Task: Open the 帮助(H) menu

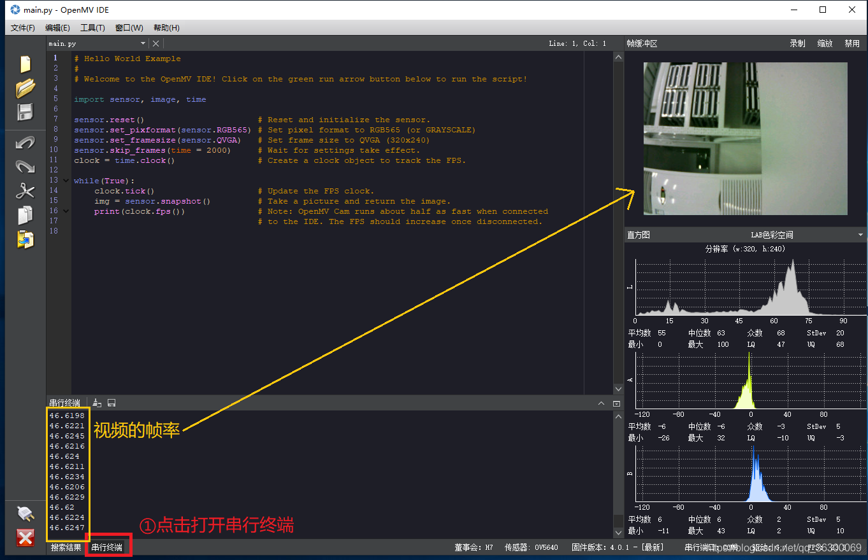Action: 166,28
